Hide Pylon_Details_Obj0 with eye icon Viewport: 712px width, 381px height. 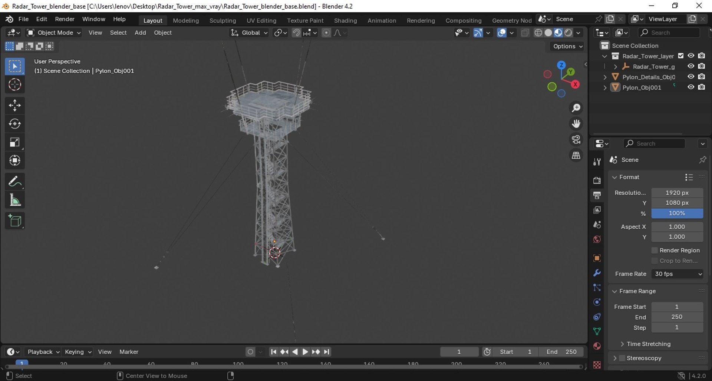click(691, 77)
